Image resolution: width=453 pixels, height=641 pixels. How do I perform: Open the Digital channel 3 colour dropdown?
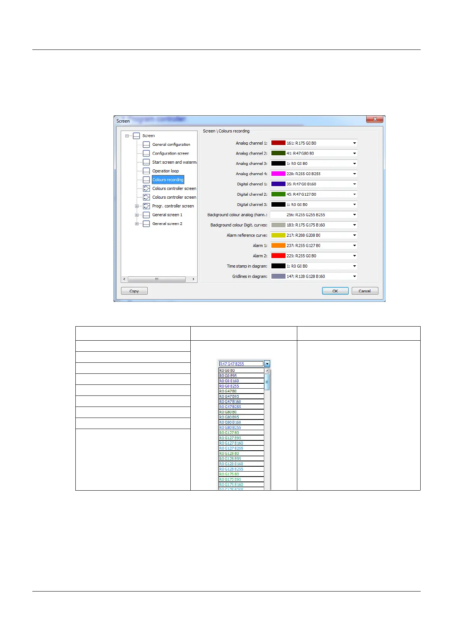click(354, 205)
